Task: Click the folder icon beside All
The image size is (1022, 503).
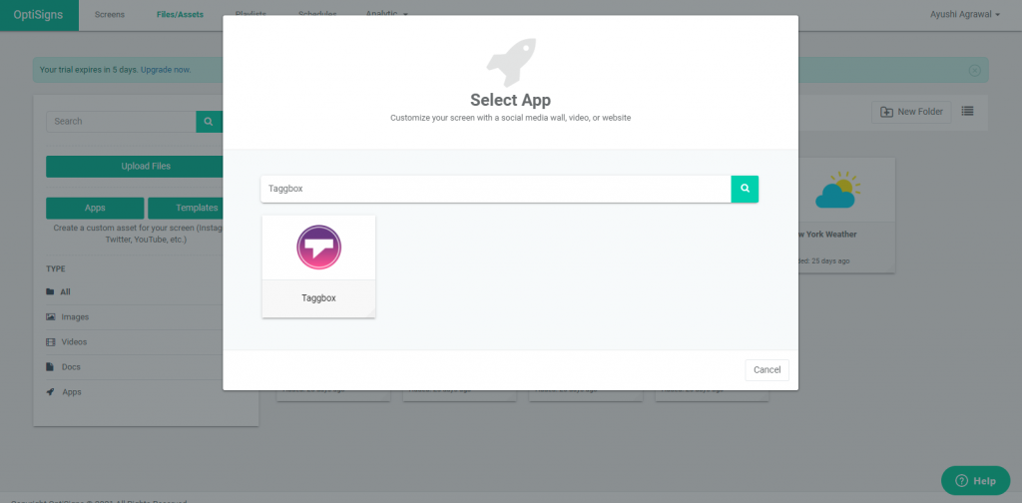Action: click(x=50, y=291)
